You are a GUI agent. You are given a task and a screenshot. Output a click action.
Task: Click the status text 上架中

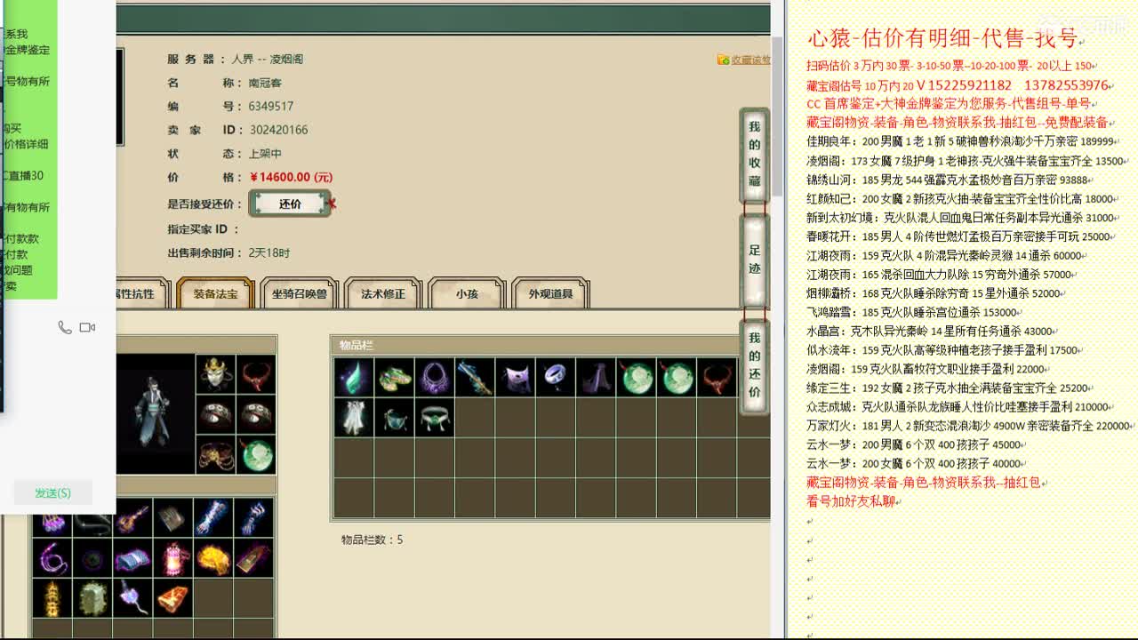pos(265,154)
